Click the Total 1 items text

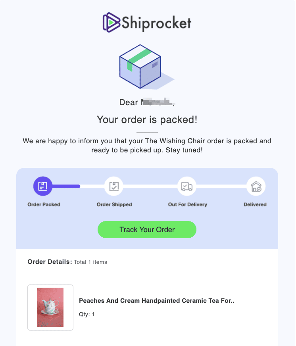pyautogui.click(x=90, y=262)
